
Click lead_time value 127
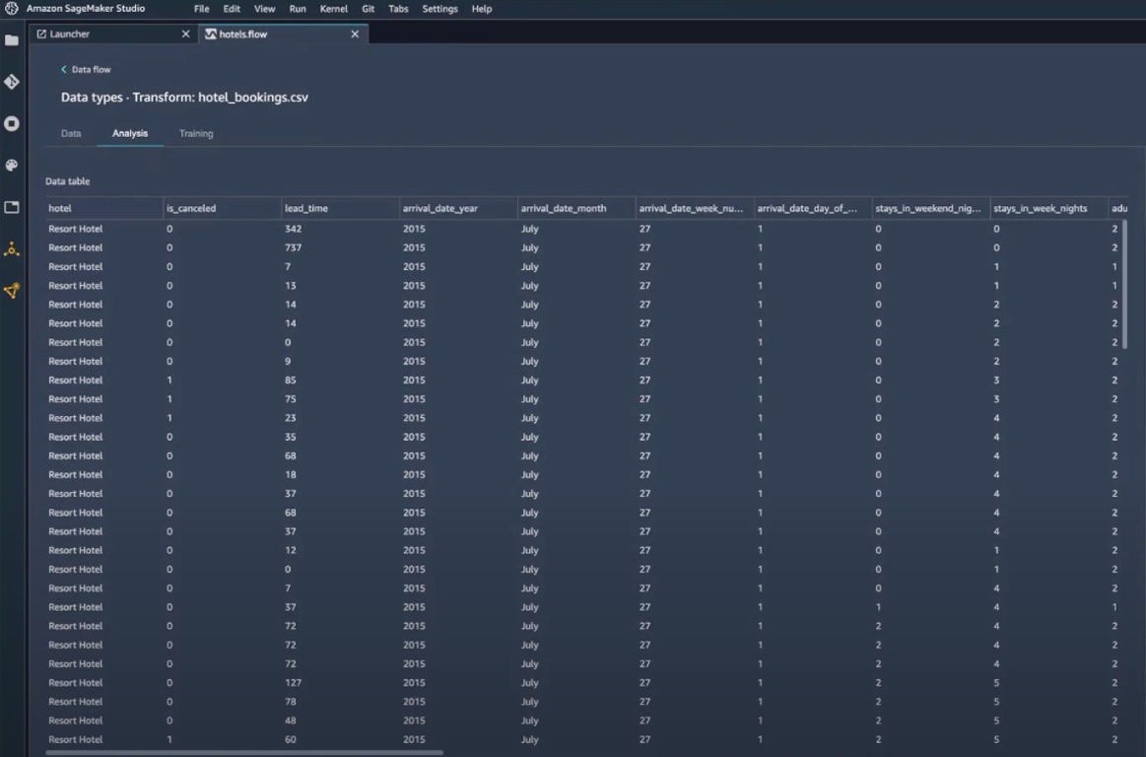pos(293,683)
